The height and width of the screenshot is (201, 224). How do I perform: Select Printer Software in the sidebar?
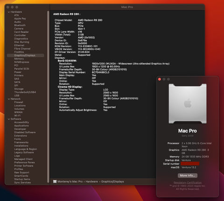point(24,166)
